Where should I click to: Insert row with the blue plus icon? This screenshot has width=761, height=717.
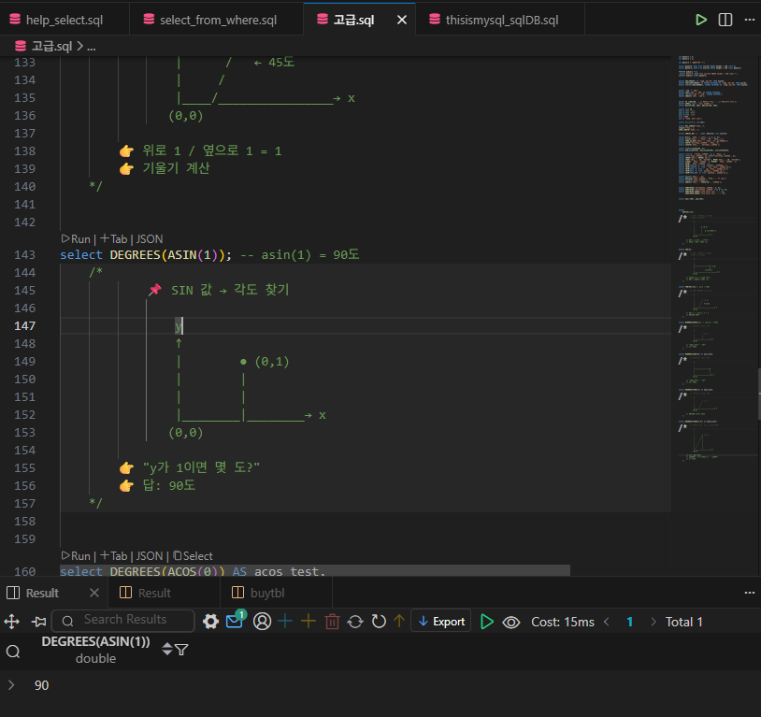click(x=285, y=622)
